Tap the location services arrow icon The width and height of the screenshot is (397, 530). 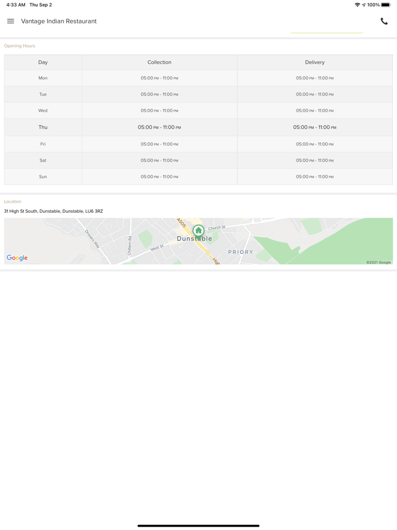(364, 5)
